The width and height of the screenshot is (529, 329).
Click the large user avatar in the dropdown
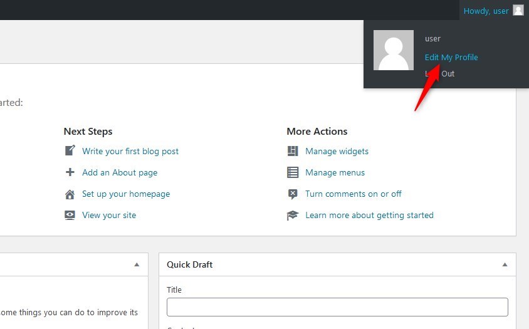[394, 50]
